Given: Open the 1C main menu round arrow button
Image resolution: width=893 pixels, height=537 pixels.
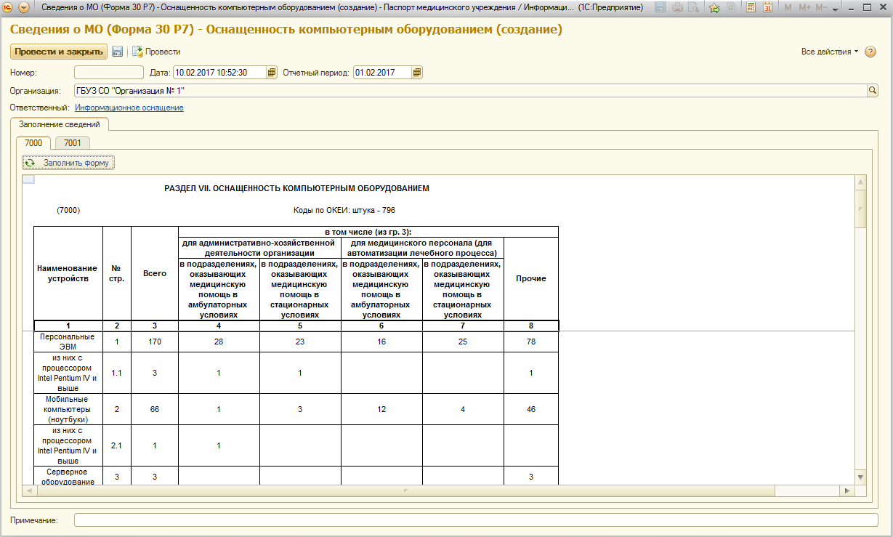Looking at the screenshot, I should click(x=24, y=7).
